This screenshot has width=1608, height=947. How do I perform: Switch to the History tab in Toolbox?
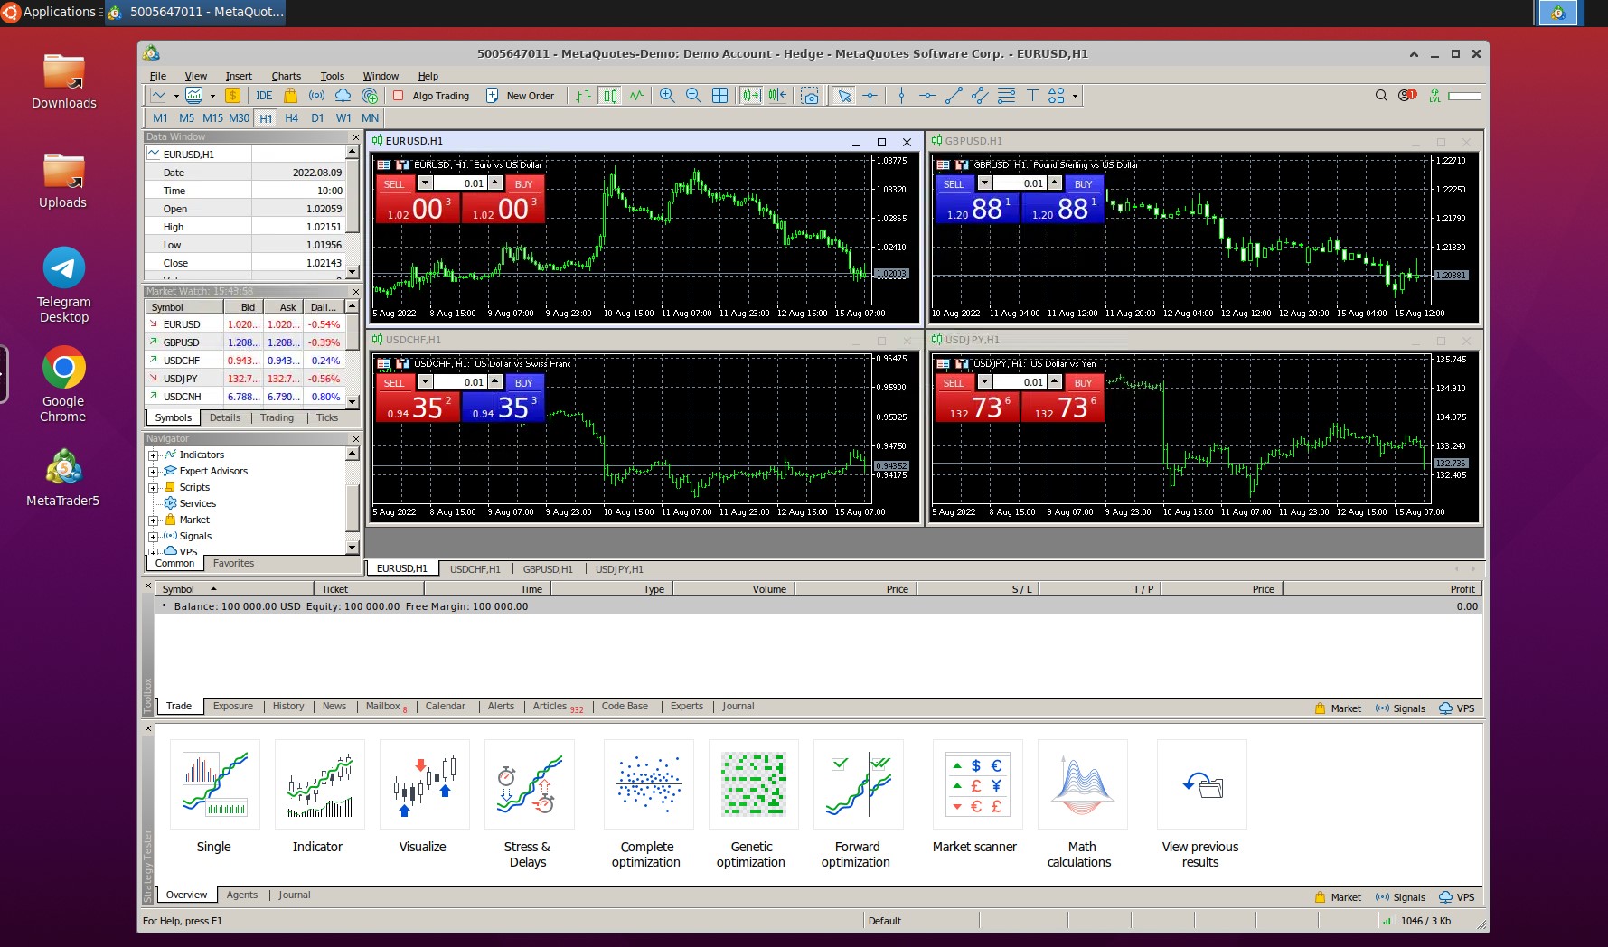pos(288,707)
